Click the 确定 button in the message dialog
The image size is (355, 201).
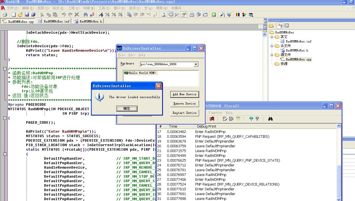tap(127, 109)
